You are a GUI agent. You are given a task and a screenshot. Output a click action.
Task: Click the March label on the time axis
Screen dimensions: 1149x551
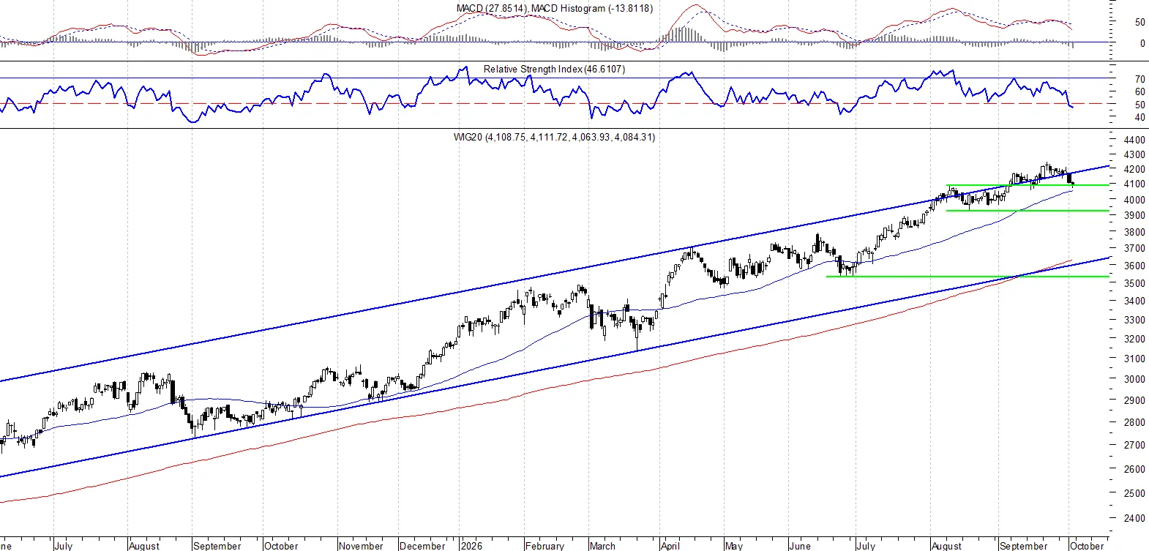click(x=602, y=546)
